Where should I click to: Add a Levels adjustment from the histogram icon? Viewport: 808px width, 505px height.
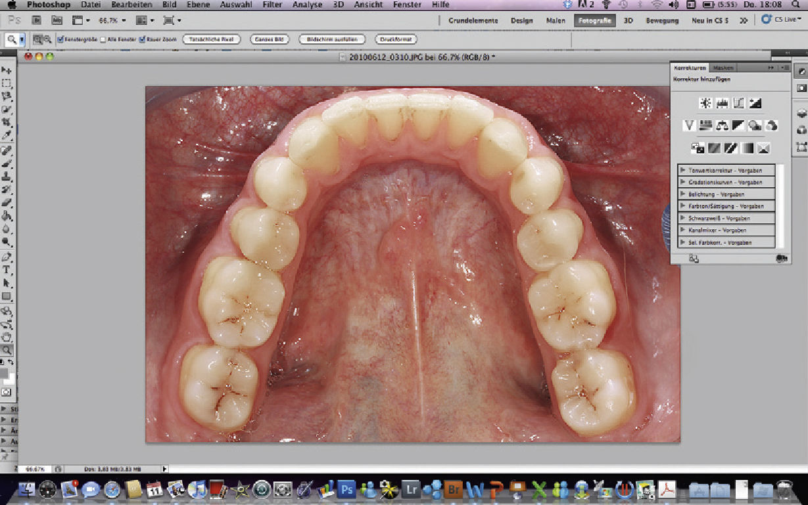coord(722,103)
